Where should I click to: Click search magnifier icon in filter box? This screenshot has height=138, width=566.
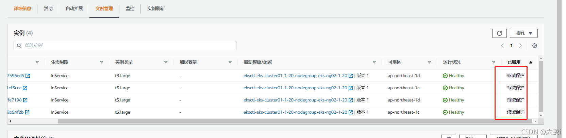point(19,46)
